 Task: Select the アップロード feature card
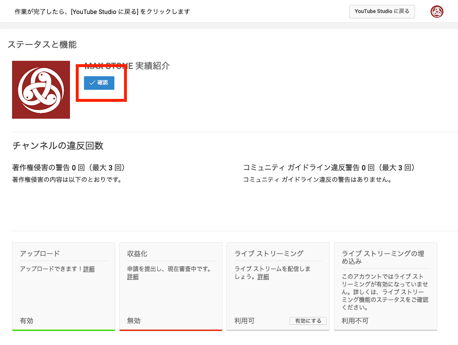tap(64, 285)
